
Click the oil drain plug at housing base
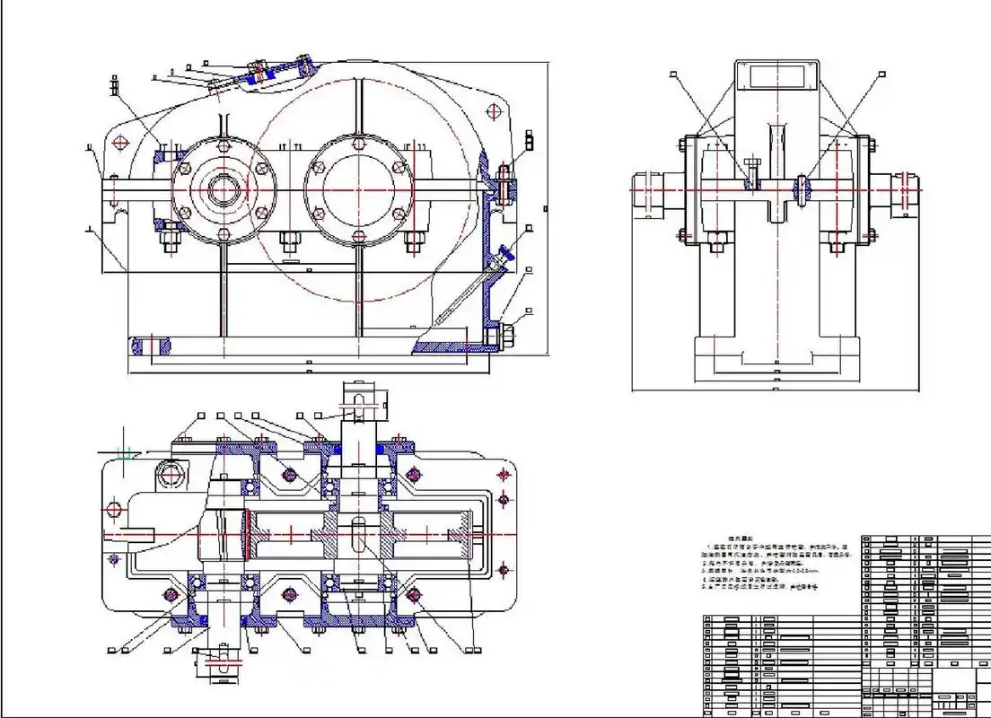coord(504,336)
